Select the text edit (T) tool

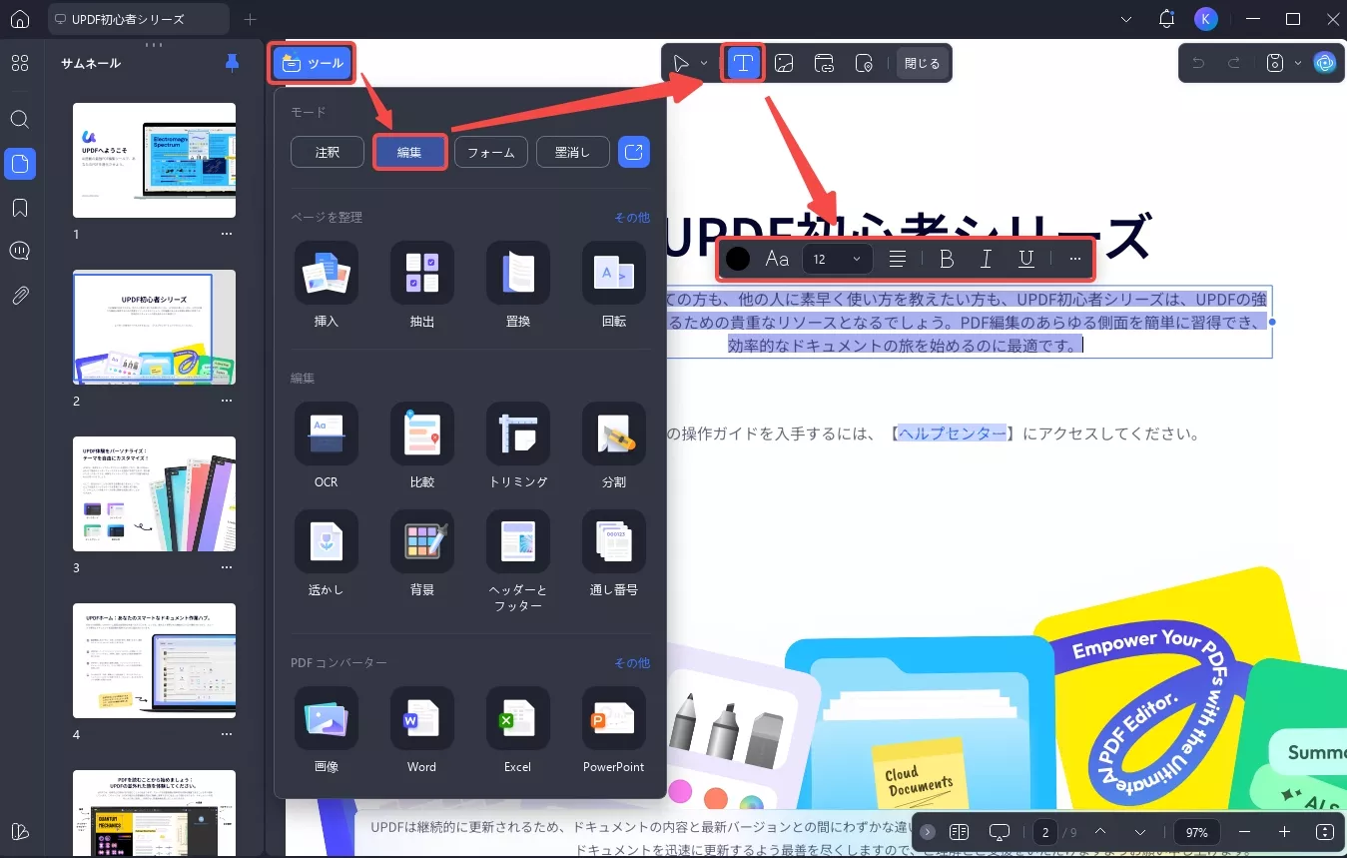(743, 63)
